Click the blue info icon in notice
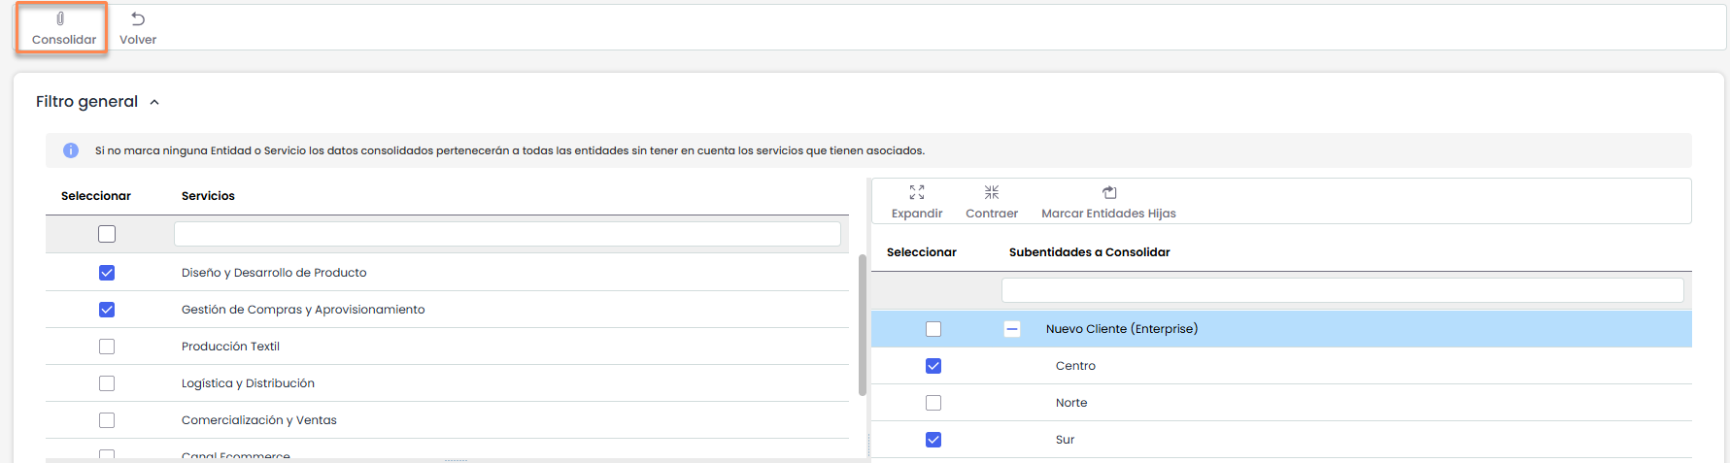Image resolution: width=1730 pixels, height=463 pixels. pos(71,150)
